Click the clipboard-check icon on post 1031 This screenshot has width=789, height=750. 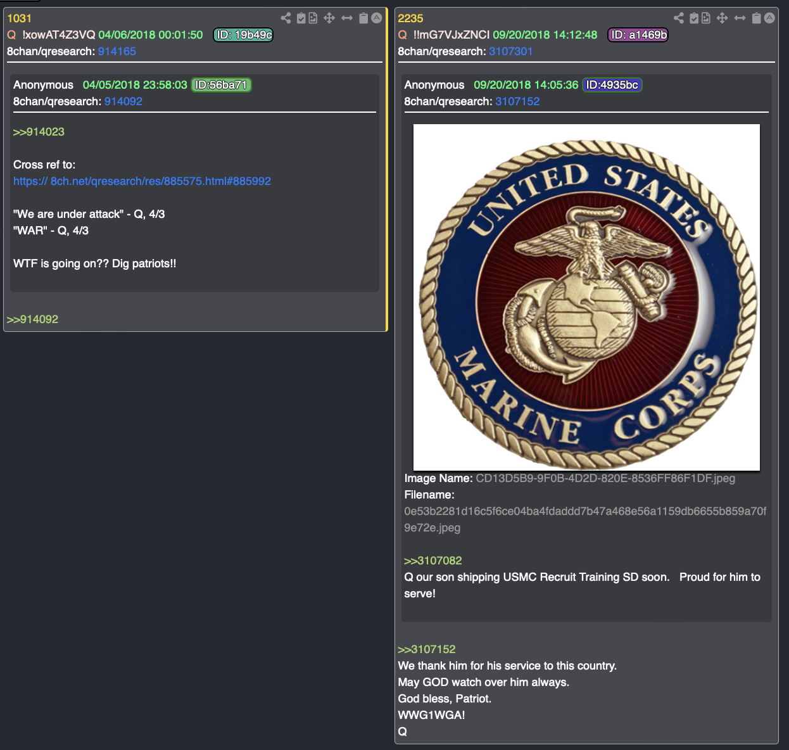coord(301,18)
